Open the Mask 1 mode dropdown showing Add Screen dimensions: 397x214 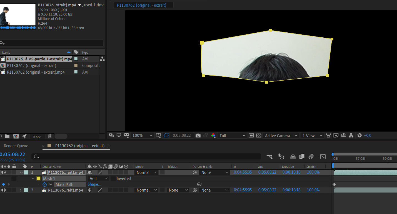(98, 179)
